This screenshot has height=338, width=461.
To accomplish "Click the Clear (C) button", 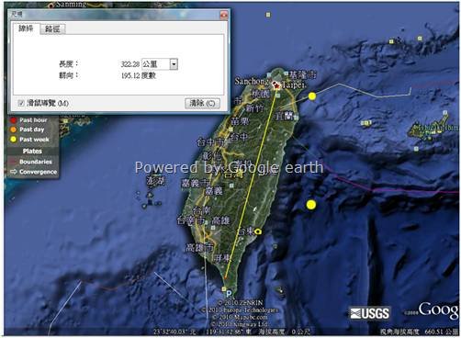I will tap(202, 103).
